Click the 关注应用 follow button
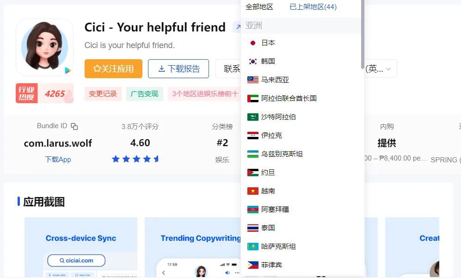 click(113, 69)
